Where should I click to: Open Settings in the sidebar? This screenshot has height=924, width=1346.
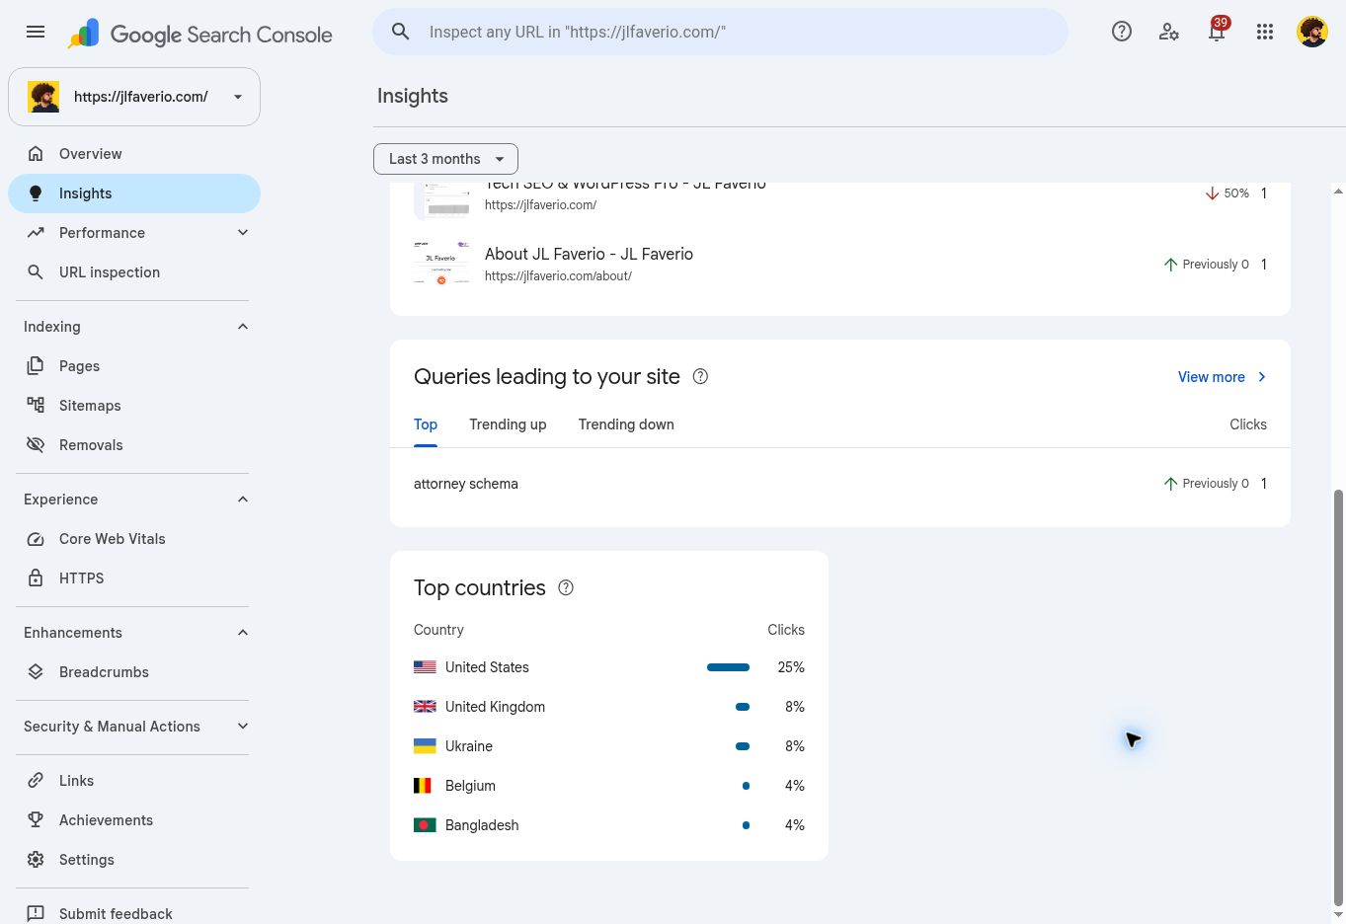point(134,860)
